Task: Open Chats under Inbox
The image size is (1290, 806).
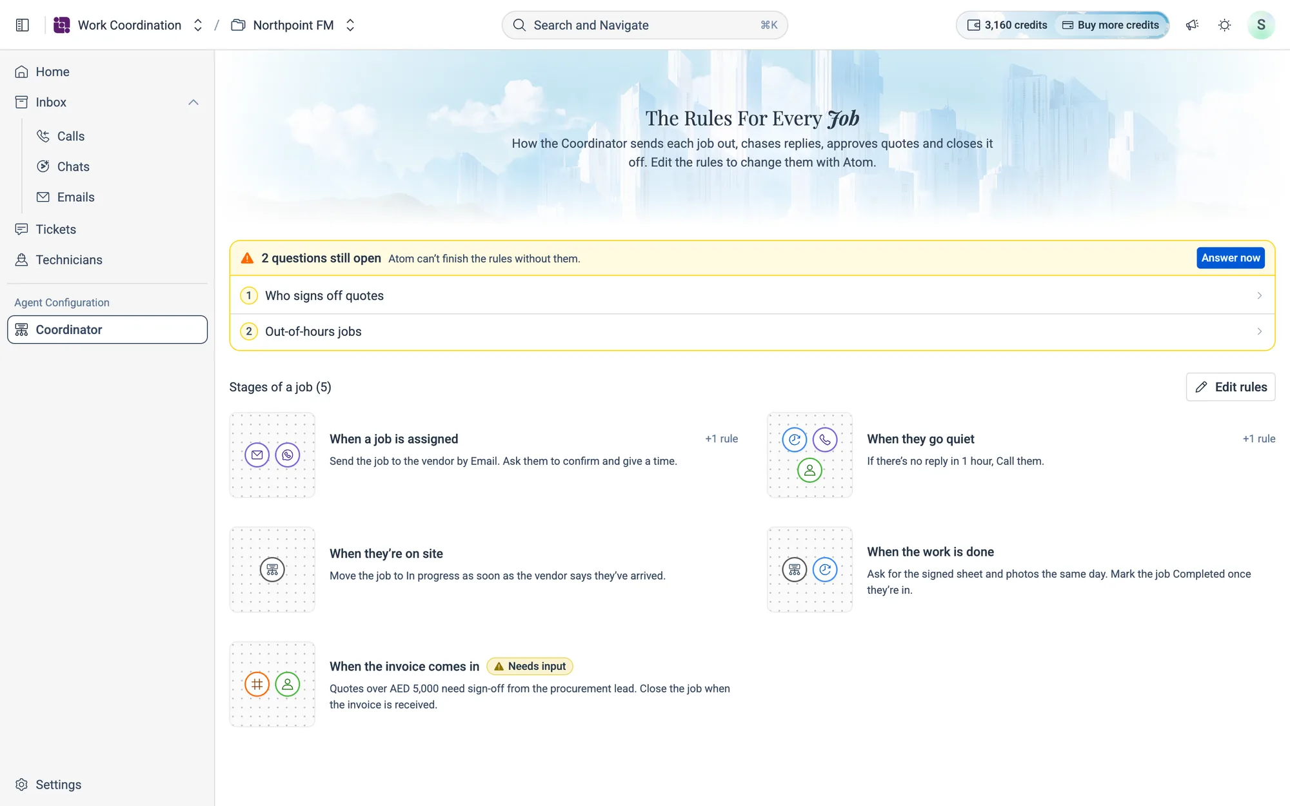Action: pos(119,166)
